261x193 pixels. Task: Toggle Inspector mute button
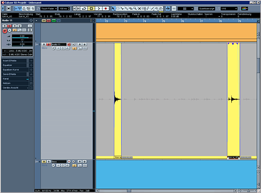click(4, 26)
